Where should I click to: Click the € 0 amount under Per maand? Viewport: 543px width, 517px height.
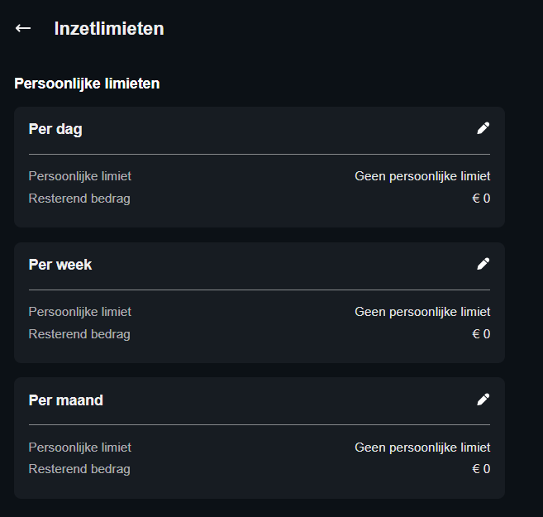coord(481,469)
